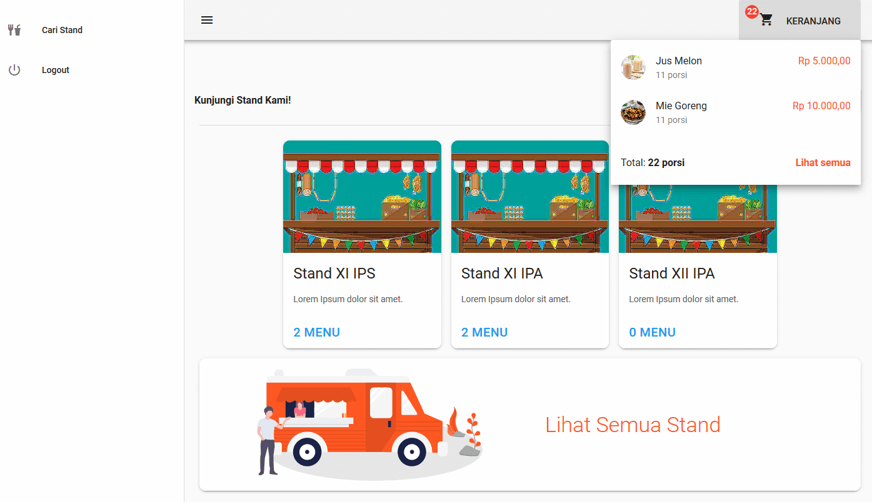Click the Jus Melon thumbnail image
Screen dimensions: 872x502
tap(633, 67)
